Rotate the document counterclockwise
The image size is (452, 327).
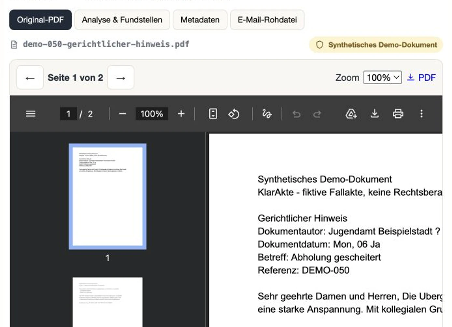[x=234, y=114]
